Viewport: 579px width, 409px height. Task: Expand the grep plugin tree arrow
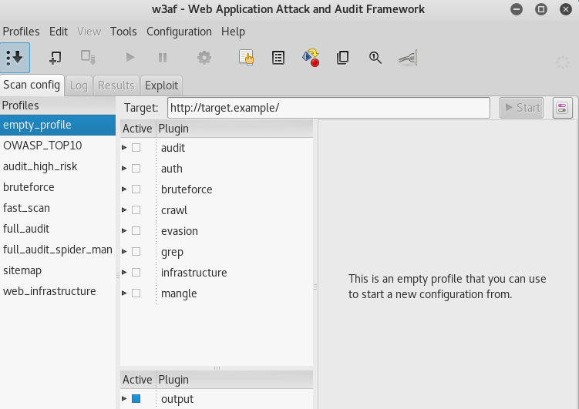coord(124,252)
